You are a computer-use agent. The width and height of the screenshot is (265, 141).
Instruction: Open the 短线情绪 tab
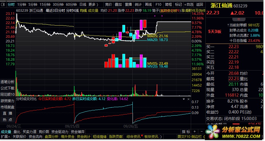click(100, 137)
